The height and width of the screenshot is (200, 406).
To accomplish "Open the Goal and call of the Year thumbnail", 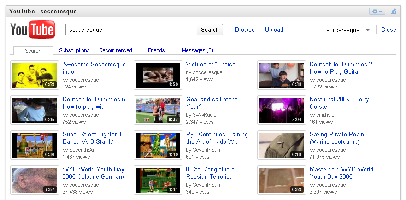I will (158, 110).
